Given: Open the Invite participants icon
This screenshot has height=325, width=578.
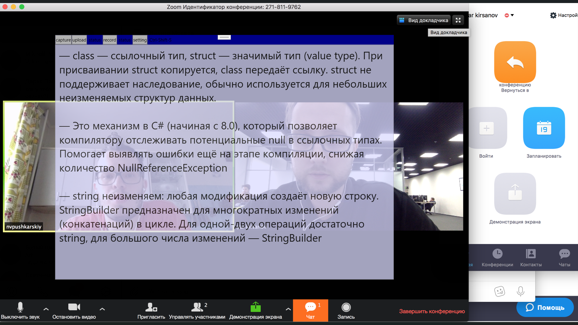Looking at the screenshot, I should 151,310.
